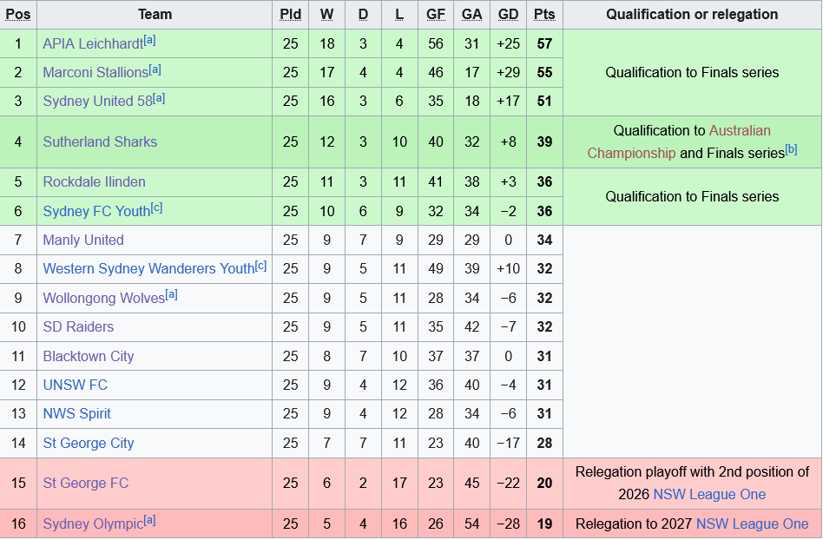The height and width of the screenshot is (540, 823).
Task: Open the APIA Leichhardt team link
Action: (93, 44)
